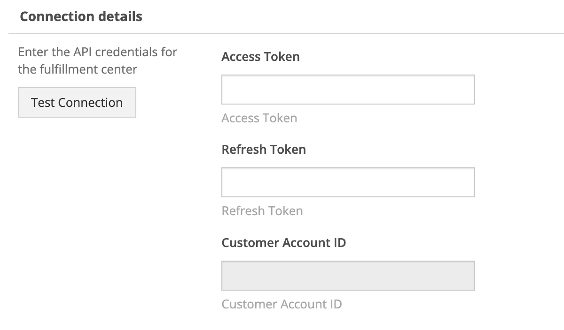
Task: Click the "the fulfillment center" text line
Action: [x=78, y=69]
